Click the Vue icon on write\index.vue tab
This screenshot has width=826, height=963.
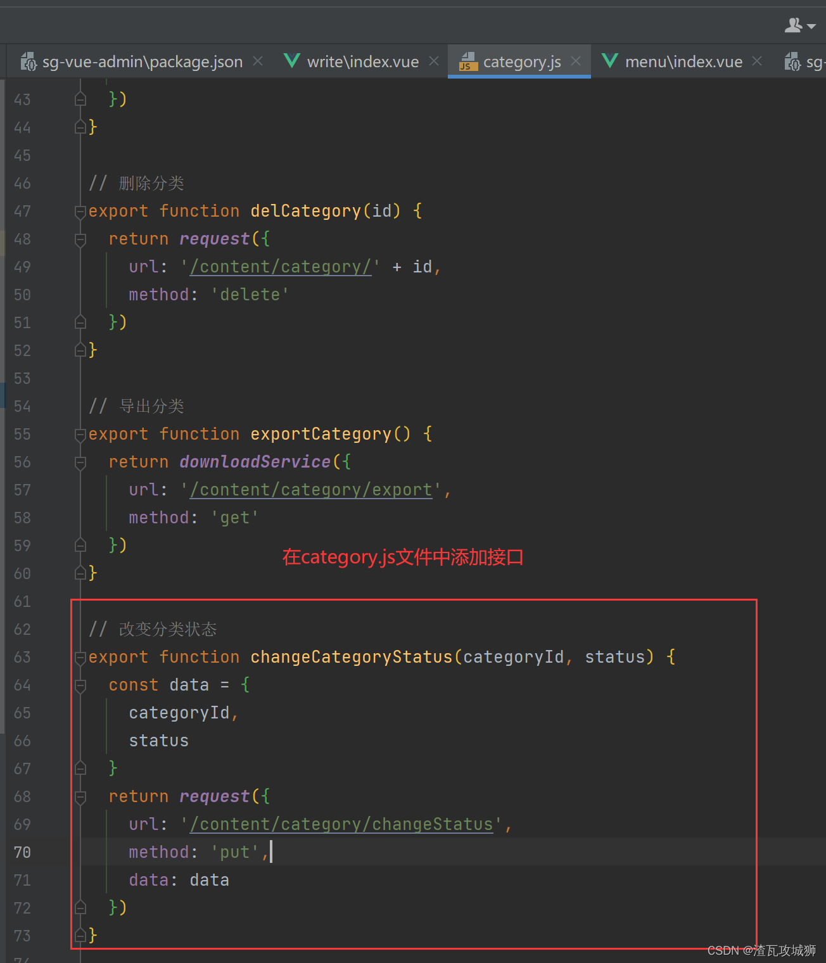coord(292,61)
